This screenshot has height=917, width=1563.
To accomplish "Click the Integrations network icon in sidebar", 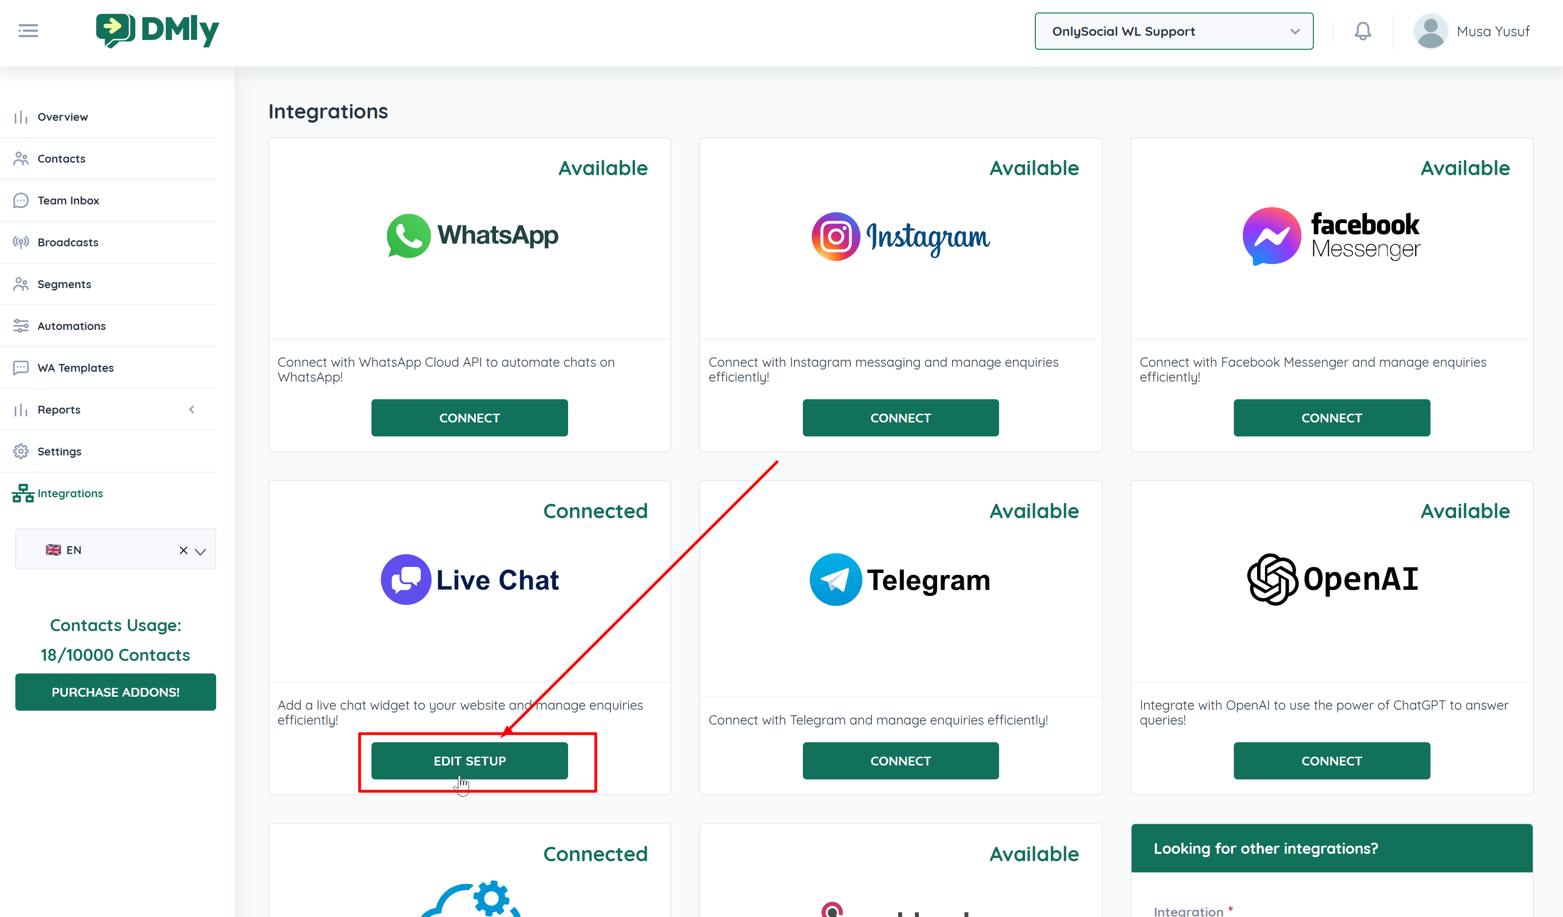I will click(x=23, y=494).
